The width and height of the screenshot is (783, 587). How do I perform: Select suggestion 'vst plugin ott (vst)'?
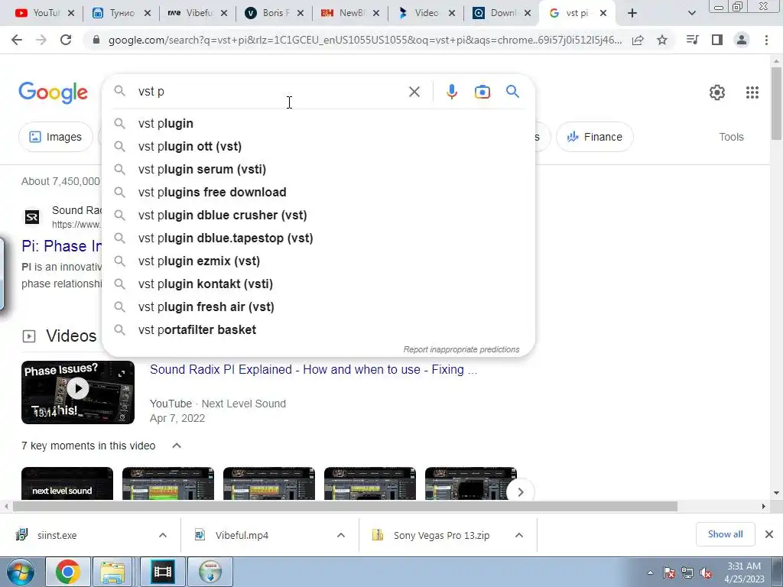point(318,146)
